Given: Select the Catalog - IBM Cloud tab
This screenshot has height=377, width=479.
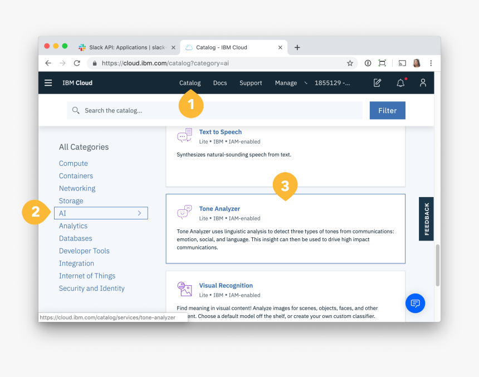Looking at the screenshot, I should (234, 47).
